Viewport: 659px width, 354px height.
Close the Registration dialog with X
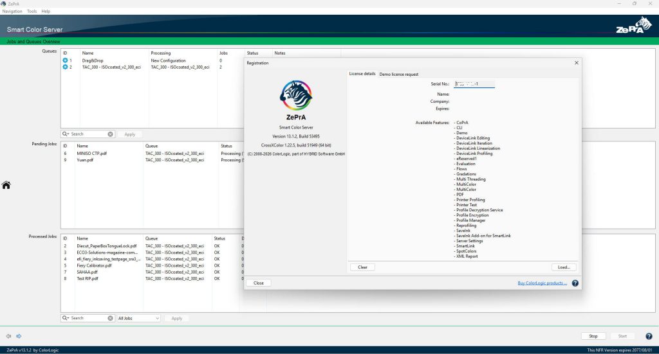(576, 63)
